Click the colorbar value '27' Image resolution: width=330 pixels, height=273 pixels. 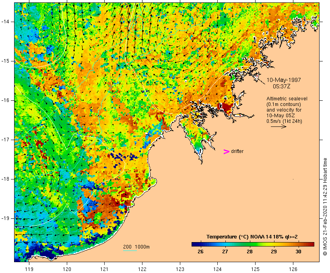(x=225, y=252)
